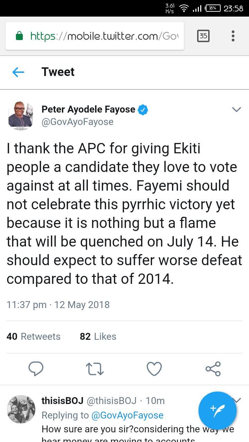Viewport: 249px width, 442px height.
Task: View the 40 Retweets list
Action: [x=34, y=336]
